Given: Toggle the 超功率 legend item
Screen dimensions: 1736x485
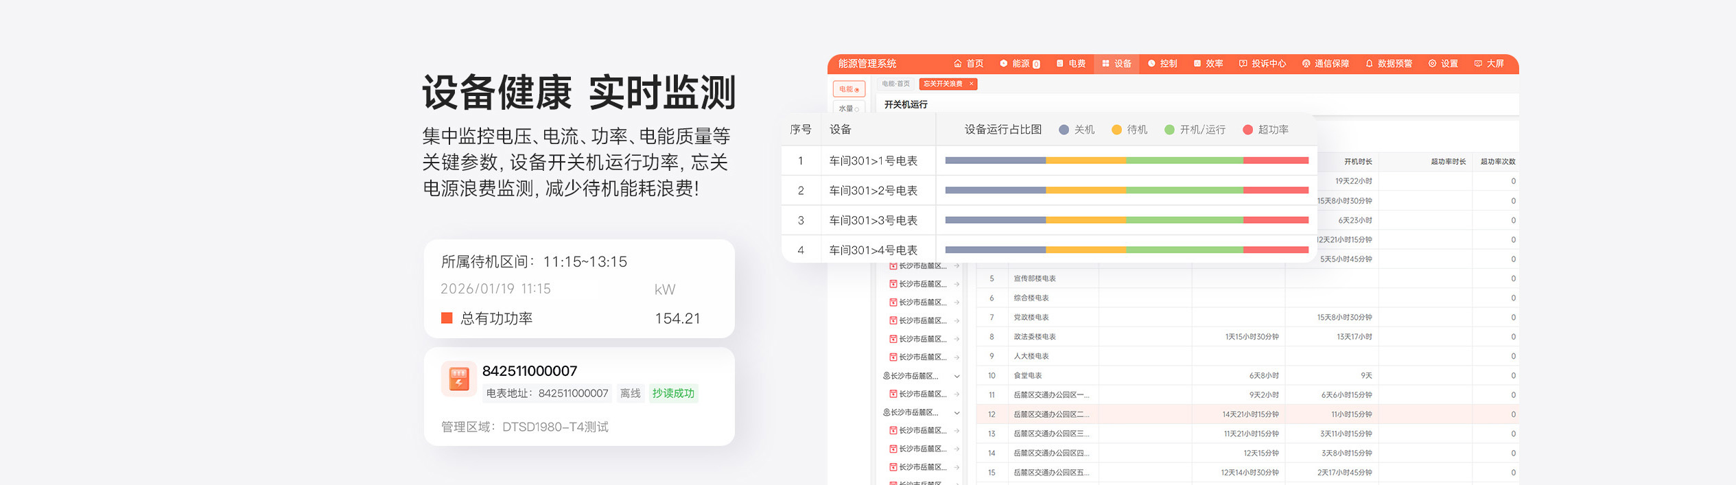Looking at the screenshot, I should pos(1265,130).
